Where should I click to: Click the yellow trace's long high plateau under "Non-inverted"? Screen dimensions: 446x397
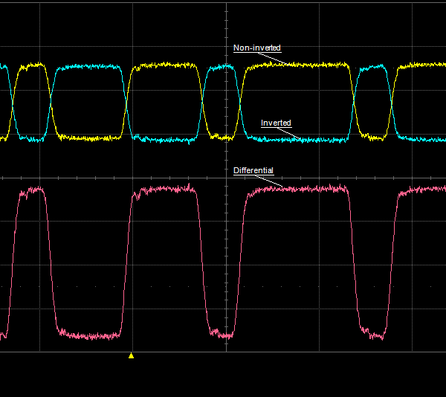(297, 65)
